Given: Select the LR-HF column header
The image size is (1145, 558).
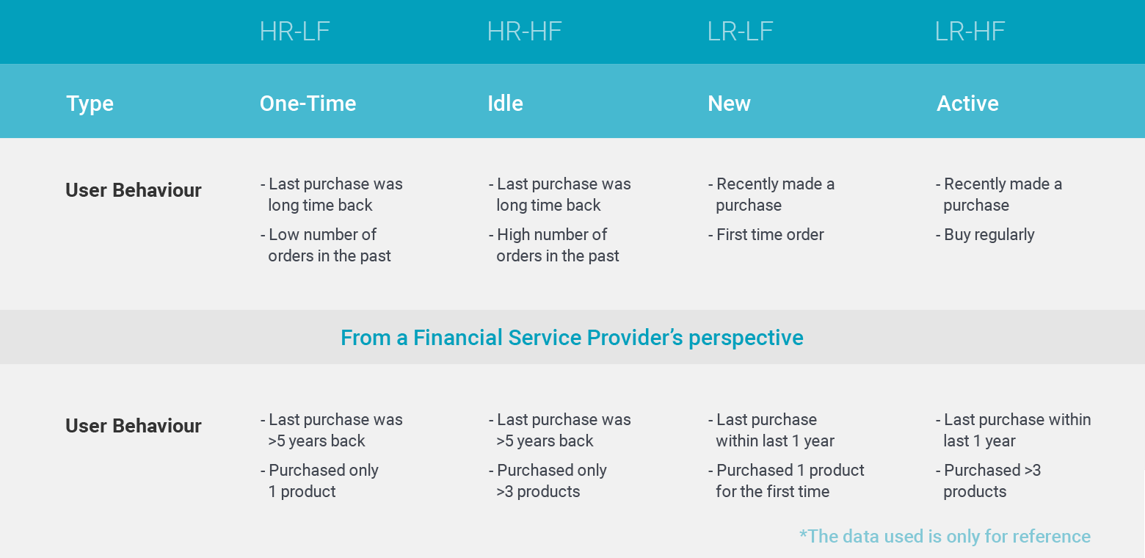Looking at the screenshot, I should pos(970,32).
